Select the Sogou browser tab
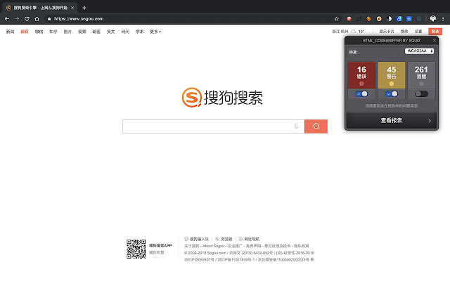 pos(40,8)
